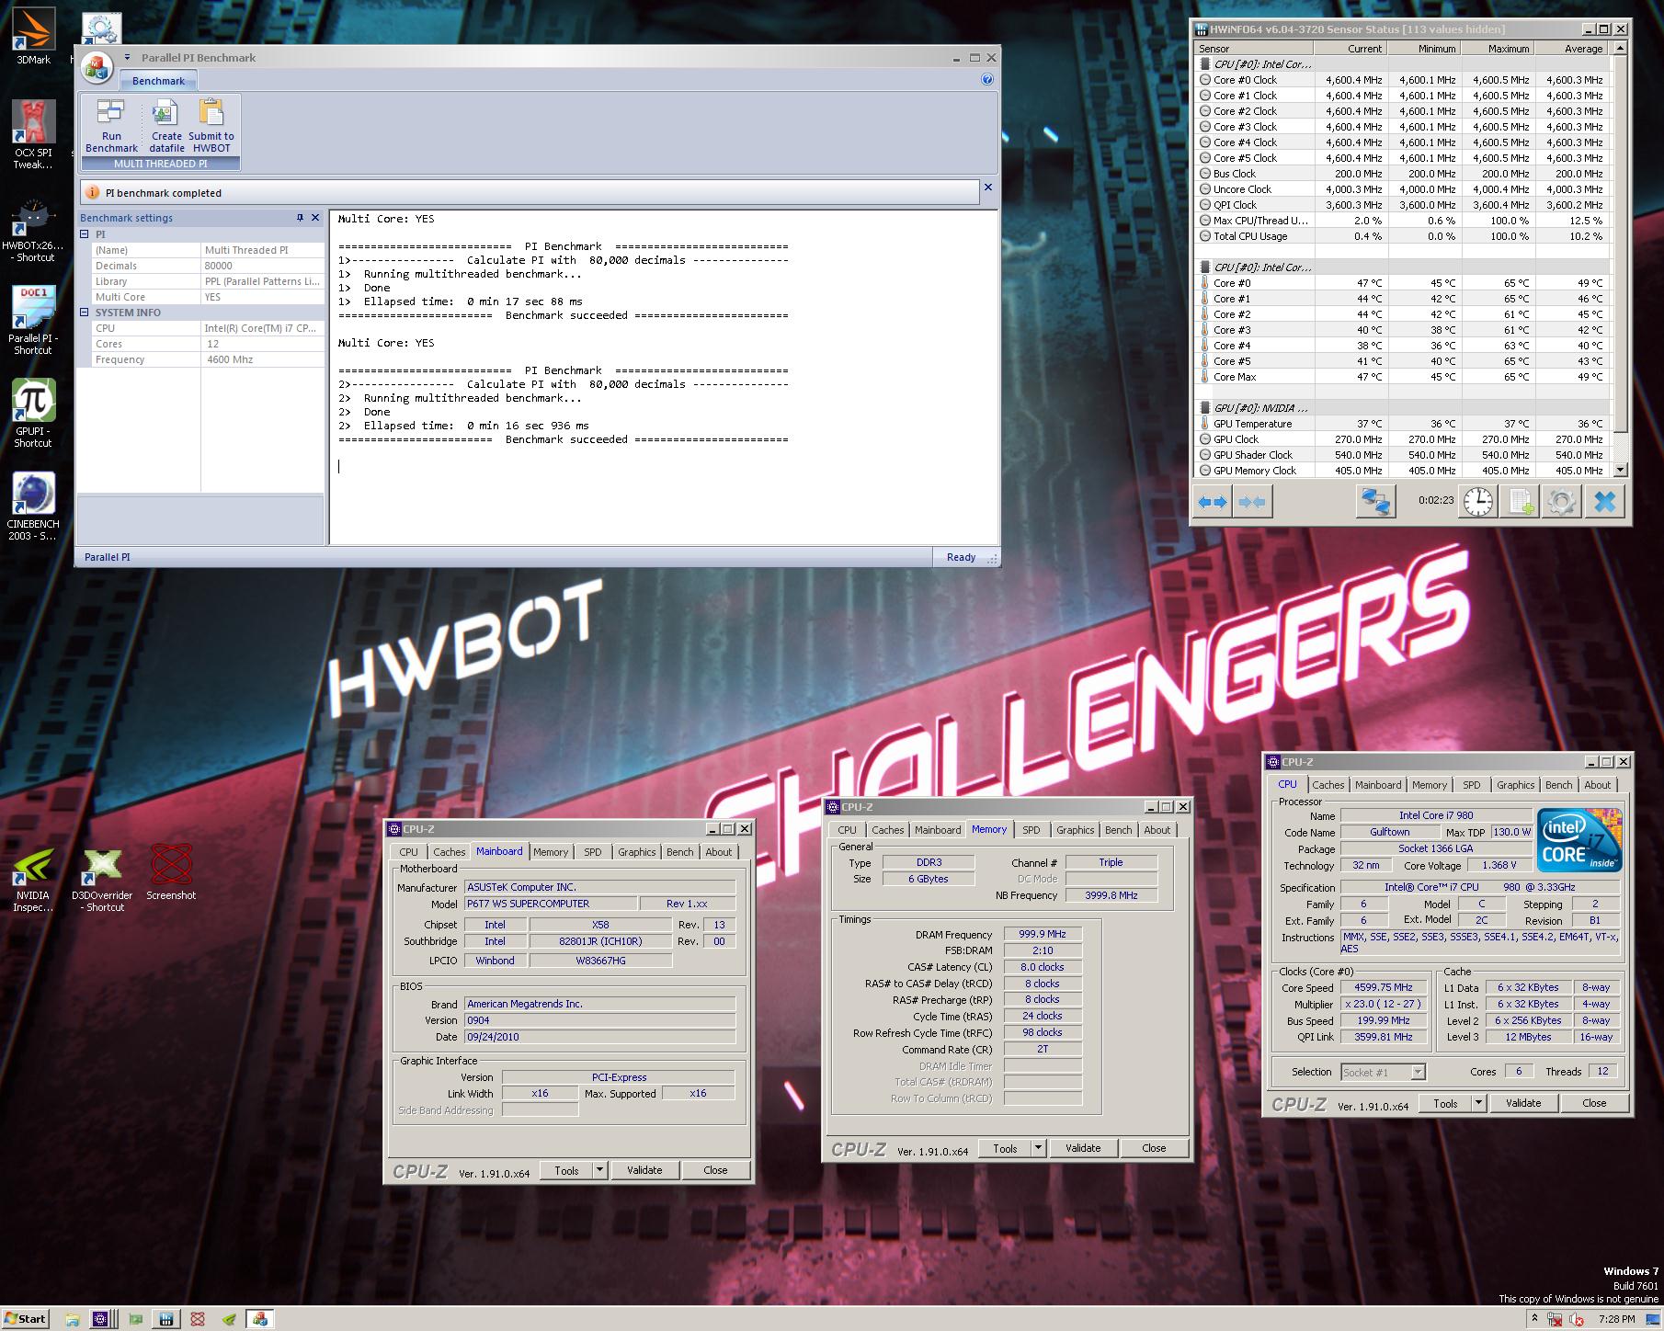The height and width of the screenshot is (1331, 1664).
Task: Select GPU Temperature sensor row
Action: click(1402, 424)
